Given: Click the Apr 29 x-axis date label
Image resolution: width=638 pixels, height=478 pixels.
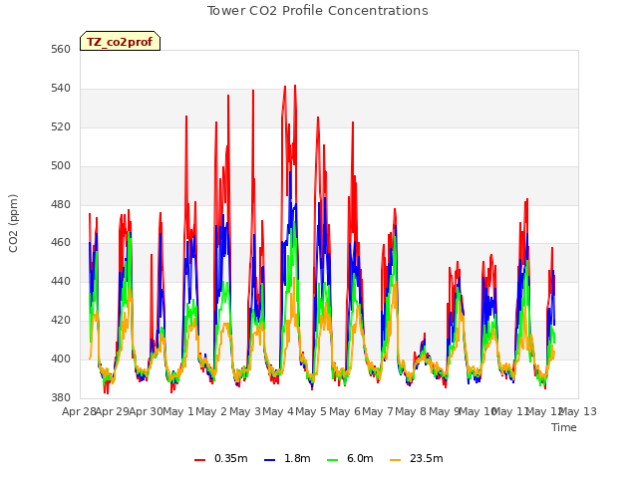Looking at the screenshot, I should tap(113, 411).
